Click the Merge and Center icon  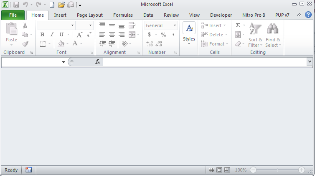coord(132,35)
